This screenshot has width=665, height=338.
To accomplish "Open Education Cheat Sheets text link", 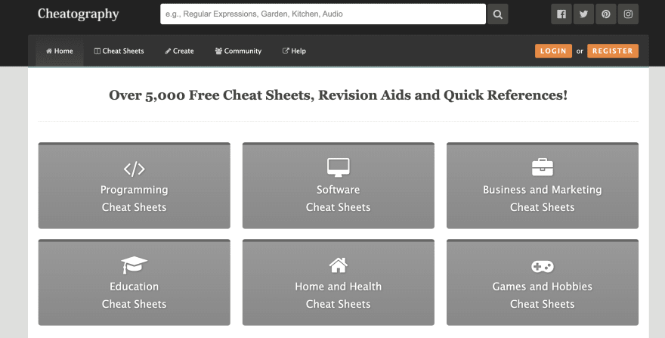I will [x=134, y=295].
